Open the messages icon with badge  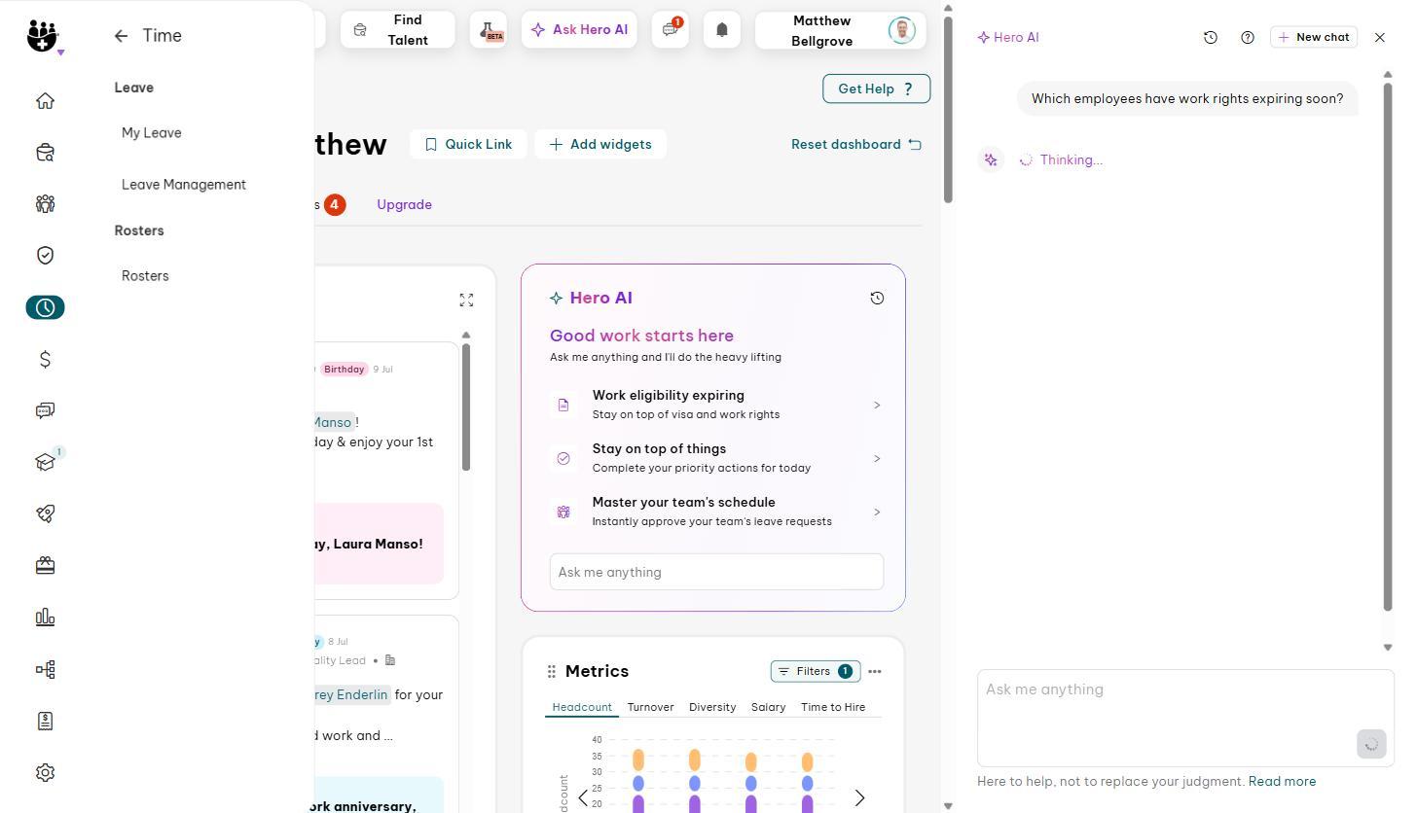click(671, 30)
